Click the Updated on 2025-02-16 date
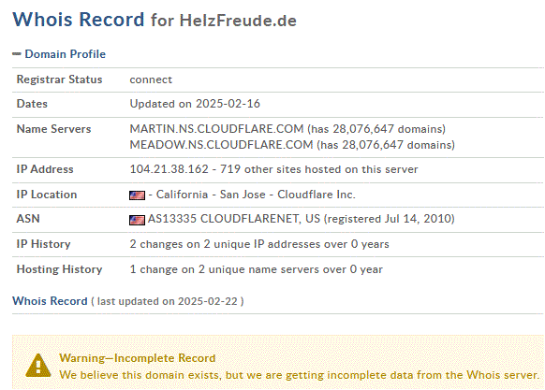The height and width of the screenshot is (390, 545). pyautogui.click(x=195, y=104)
